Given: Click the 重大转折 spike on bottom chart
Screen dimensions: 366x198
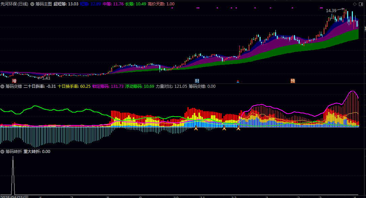Looking at the screenshot, I should (13, 175).
